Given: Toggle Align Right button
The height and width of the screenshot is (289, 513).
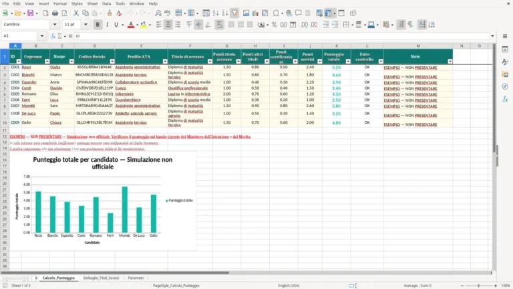Looking at the screenshot, I should point(178,25).
